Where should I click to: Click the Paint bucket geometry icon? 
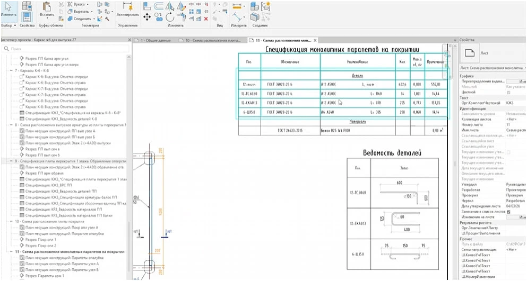click(x=107, y=12)
